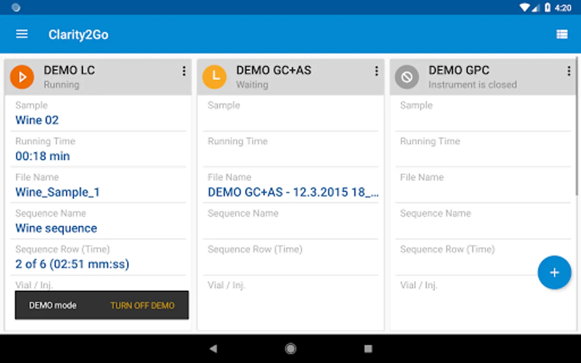Tap the Android back navigation button

(213, 348)
